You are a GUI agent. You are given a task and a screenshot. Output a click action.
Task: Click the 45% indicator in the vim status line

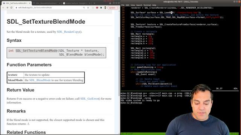click(235, 88)
